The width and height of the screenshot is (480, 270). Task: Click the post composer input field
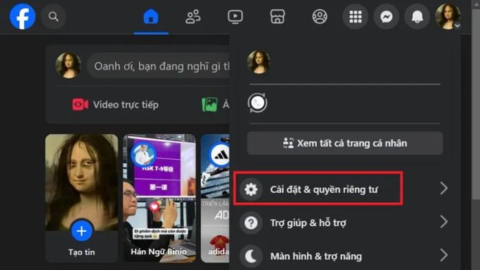point(158,65)
